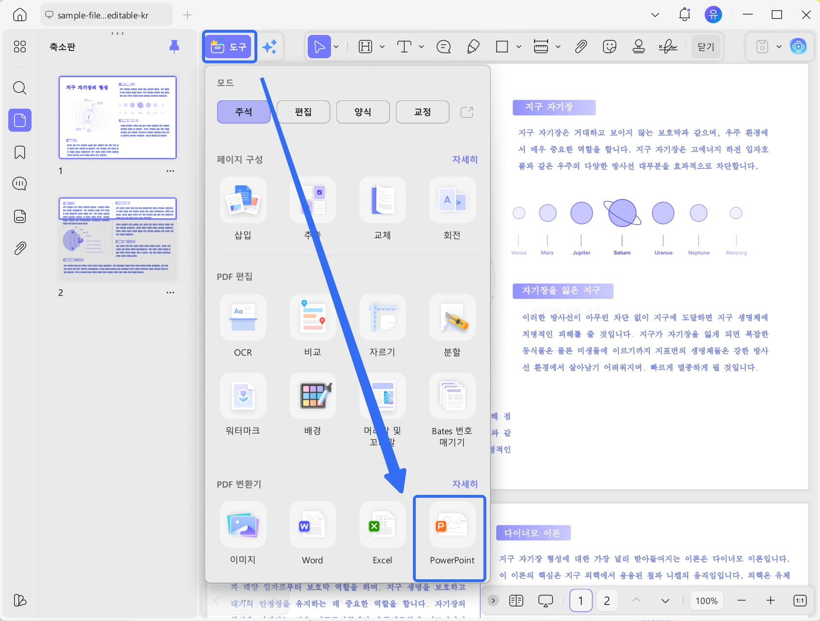Image resolution: width=820 pixels, height=621 pixels.
Task: Click the 닫기 close toolbar button
Action: tap(706, 47)
